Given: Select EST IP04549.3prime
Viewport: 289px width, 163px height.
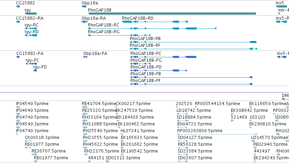Looking at the screenshot, I should [x=32, y=124].
